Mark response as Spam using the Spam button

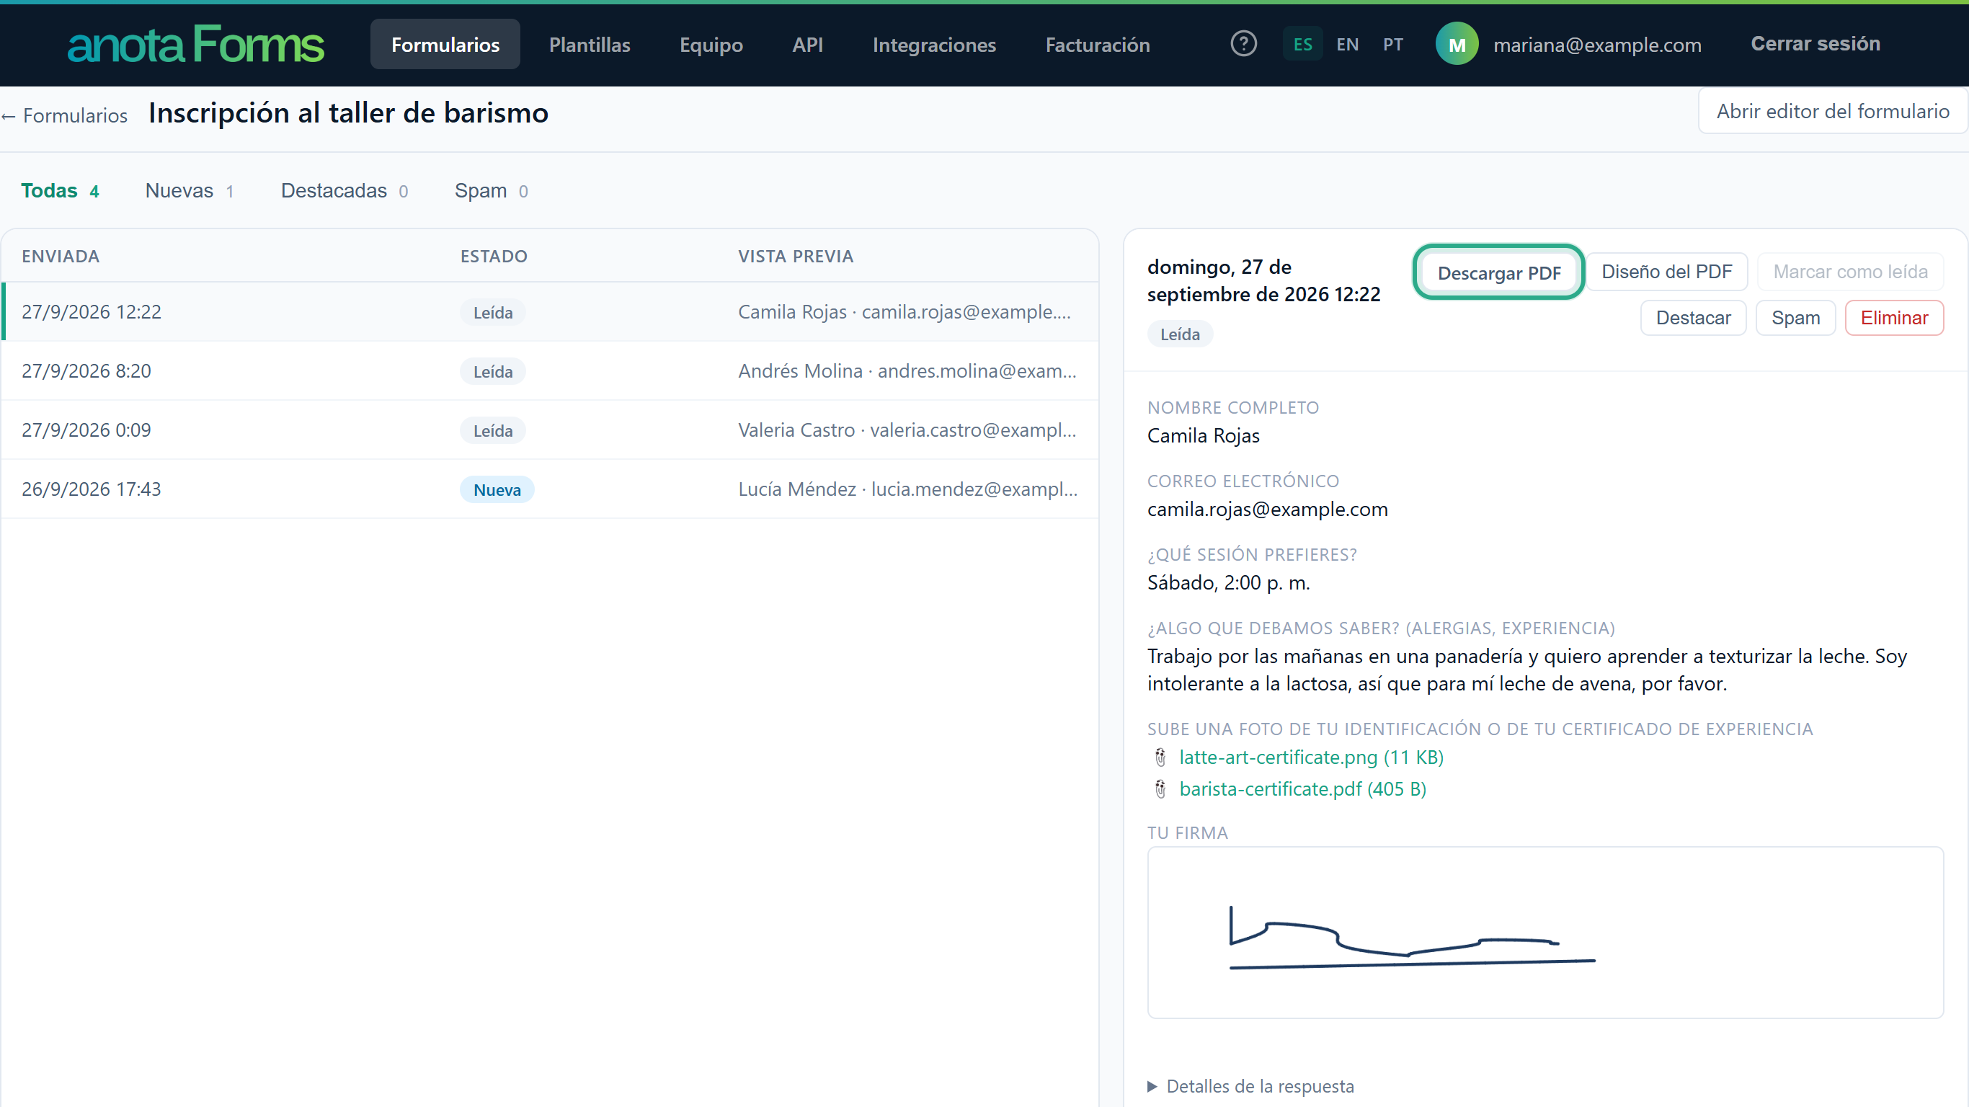pyautogui.click(x=1795, y=317)
